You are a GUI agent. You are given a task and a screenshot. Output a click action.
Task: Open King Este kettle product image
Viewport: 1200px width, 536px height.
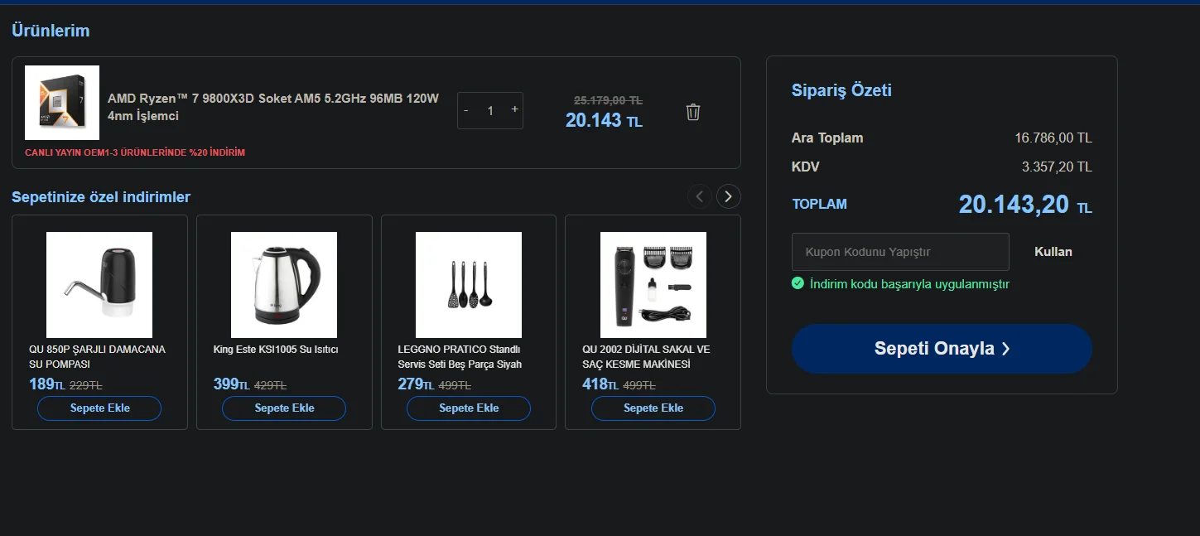click(x=284, y=285)
